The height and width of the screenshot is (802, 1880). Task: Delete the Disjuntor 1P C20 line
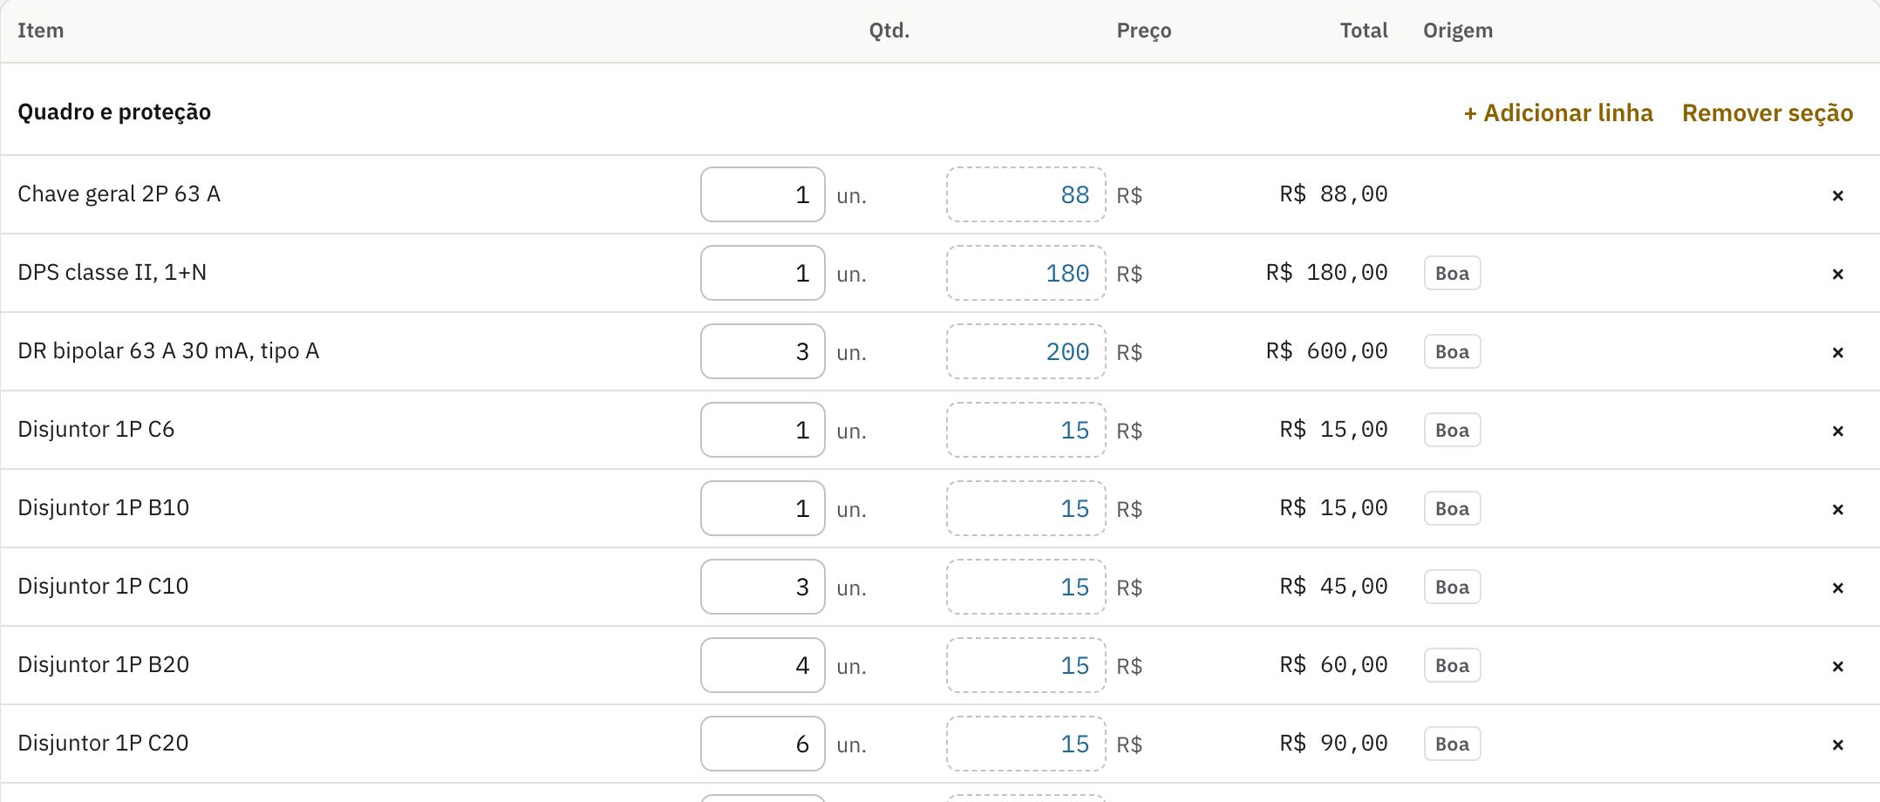click(1837, 744)
